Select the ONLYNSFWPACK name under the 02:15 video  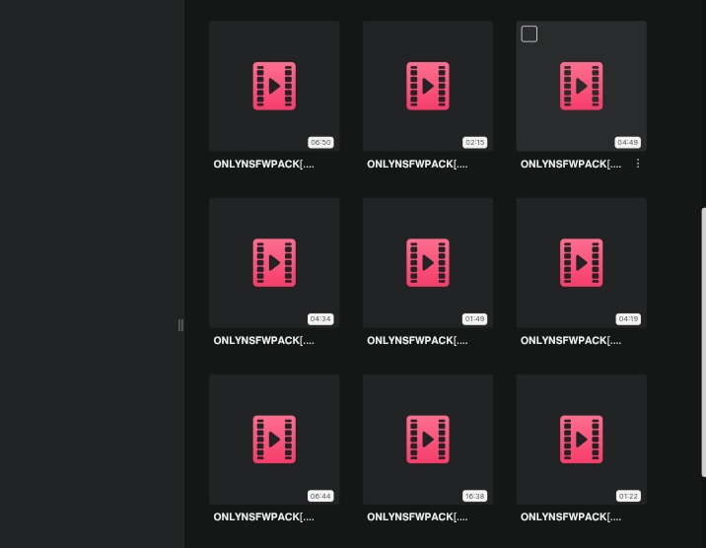[x=417, y=165]
